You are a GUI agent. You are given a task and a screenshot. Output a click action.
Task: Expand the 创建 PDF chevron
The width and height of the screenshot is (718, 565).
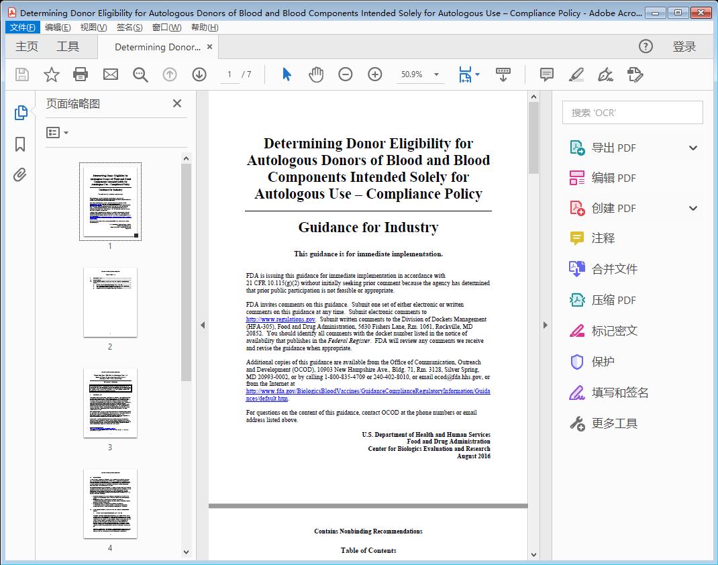click(x=693, y=208)
